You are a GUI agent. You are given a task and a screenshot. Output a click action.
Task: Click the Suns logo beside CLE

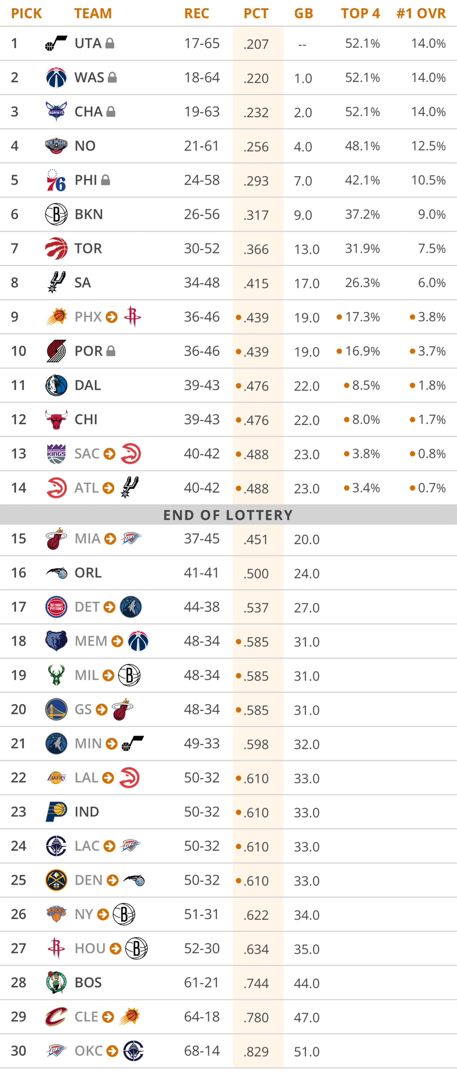(x=130, y=1017)
